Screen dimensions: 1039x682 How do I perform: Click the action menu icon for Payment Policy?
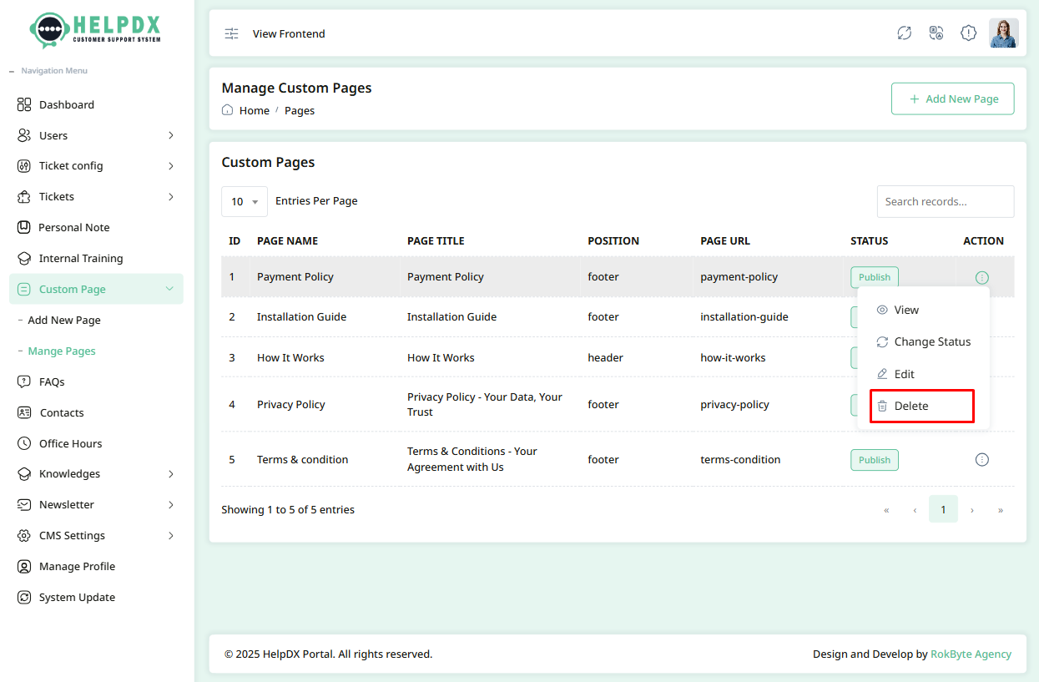click(982, 277)
